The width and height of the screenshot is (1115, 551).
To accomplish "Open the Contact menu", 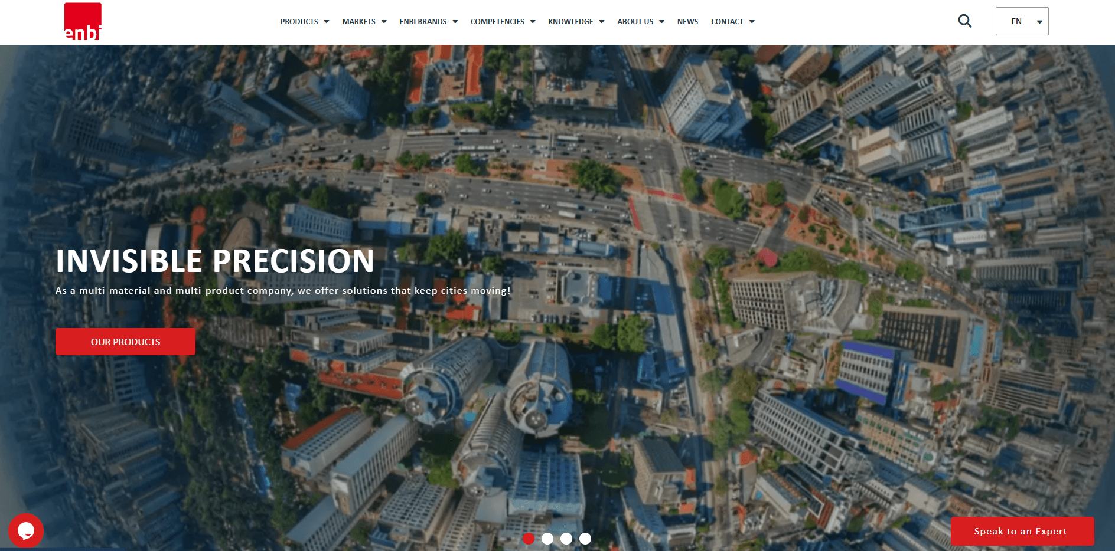I will pyautogui.click(x=727, y=22).
